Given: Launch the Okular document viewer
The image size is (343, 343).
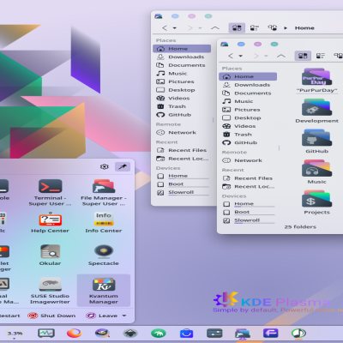Looking at the screenshot, I should point(50,256).
